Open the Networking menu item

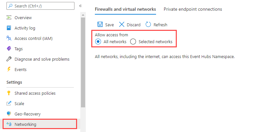(40, 124)
